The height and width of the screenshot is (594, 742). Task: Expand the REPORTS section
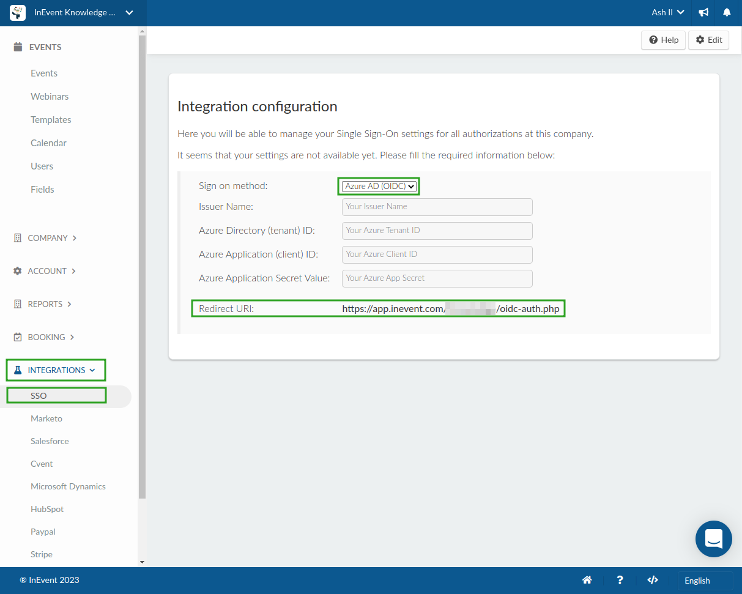(50, 304)
